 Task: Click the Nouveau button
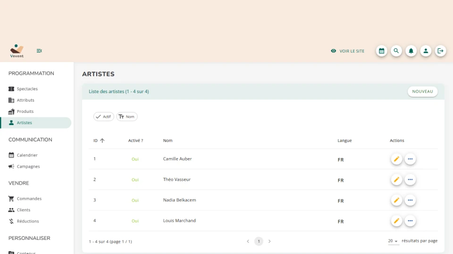422,92
